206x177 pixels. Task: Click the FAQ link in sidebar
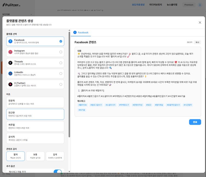click(8, 174)
